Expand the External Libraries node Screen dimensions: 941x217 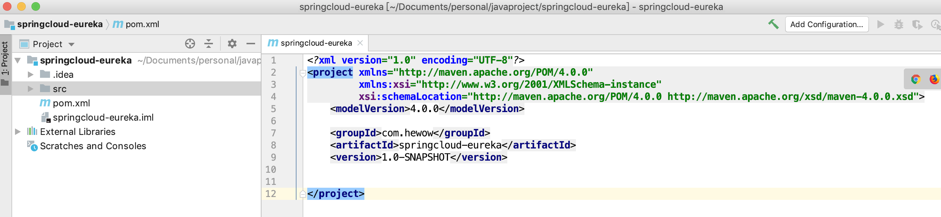pyautogui.click(x=18, y=132)
